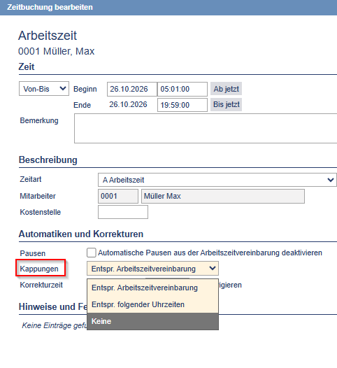The height and width of the screenshot is (368, 337).
Task: Click the Kappungen label
Action: 39,269
